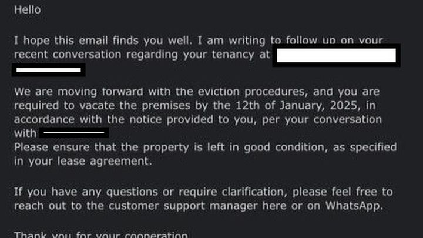Click the redacted bar below "recent conversation"
Viewport: 423px width, 238px height.
[49, 70]
